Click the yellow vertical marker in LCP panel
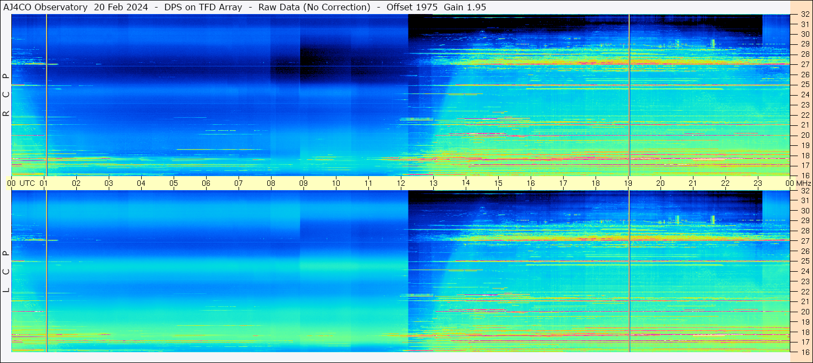813x363 pixels. tap(47, 271)
